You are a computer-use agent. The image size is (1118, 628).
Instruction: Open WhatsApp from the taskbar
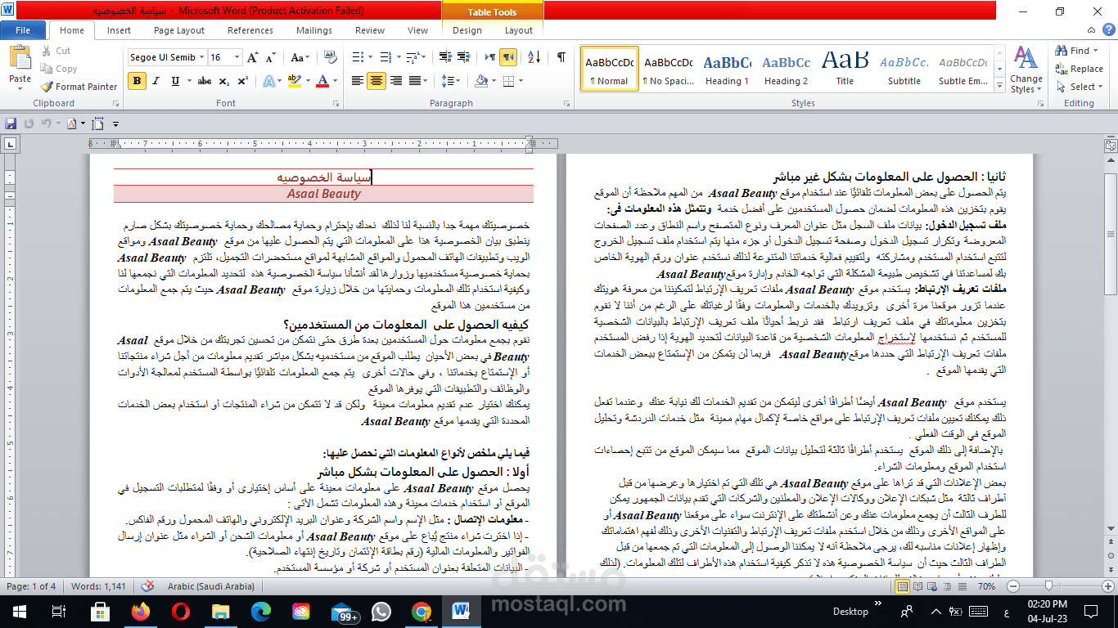[381, 612]
